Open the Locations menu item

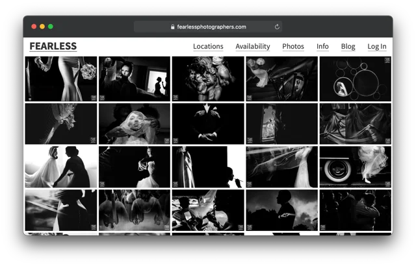coord(208,46)
